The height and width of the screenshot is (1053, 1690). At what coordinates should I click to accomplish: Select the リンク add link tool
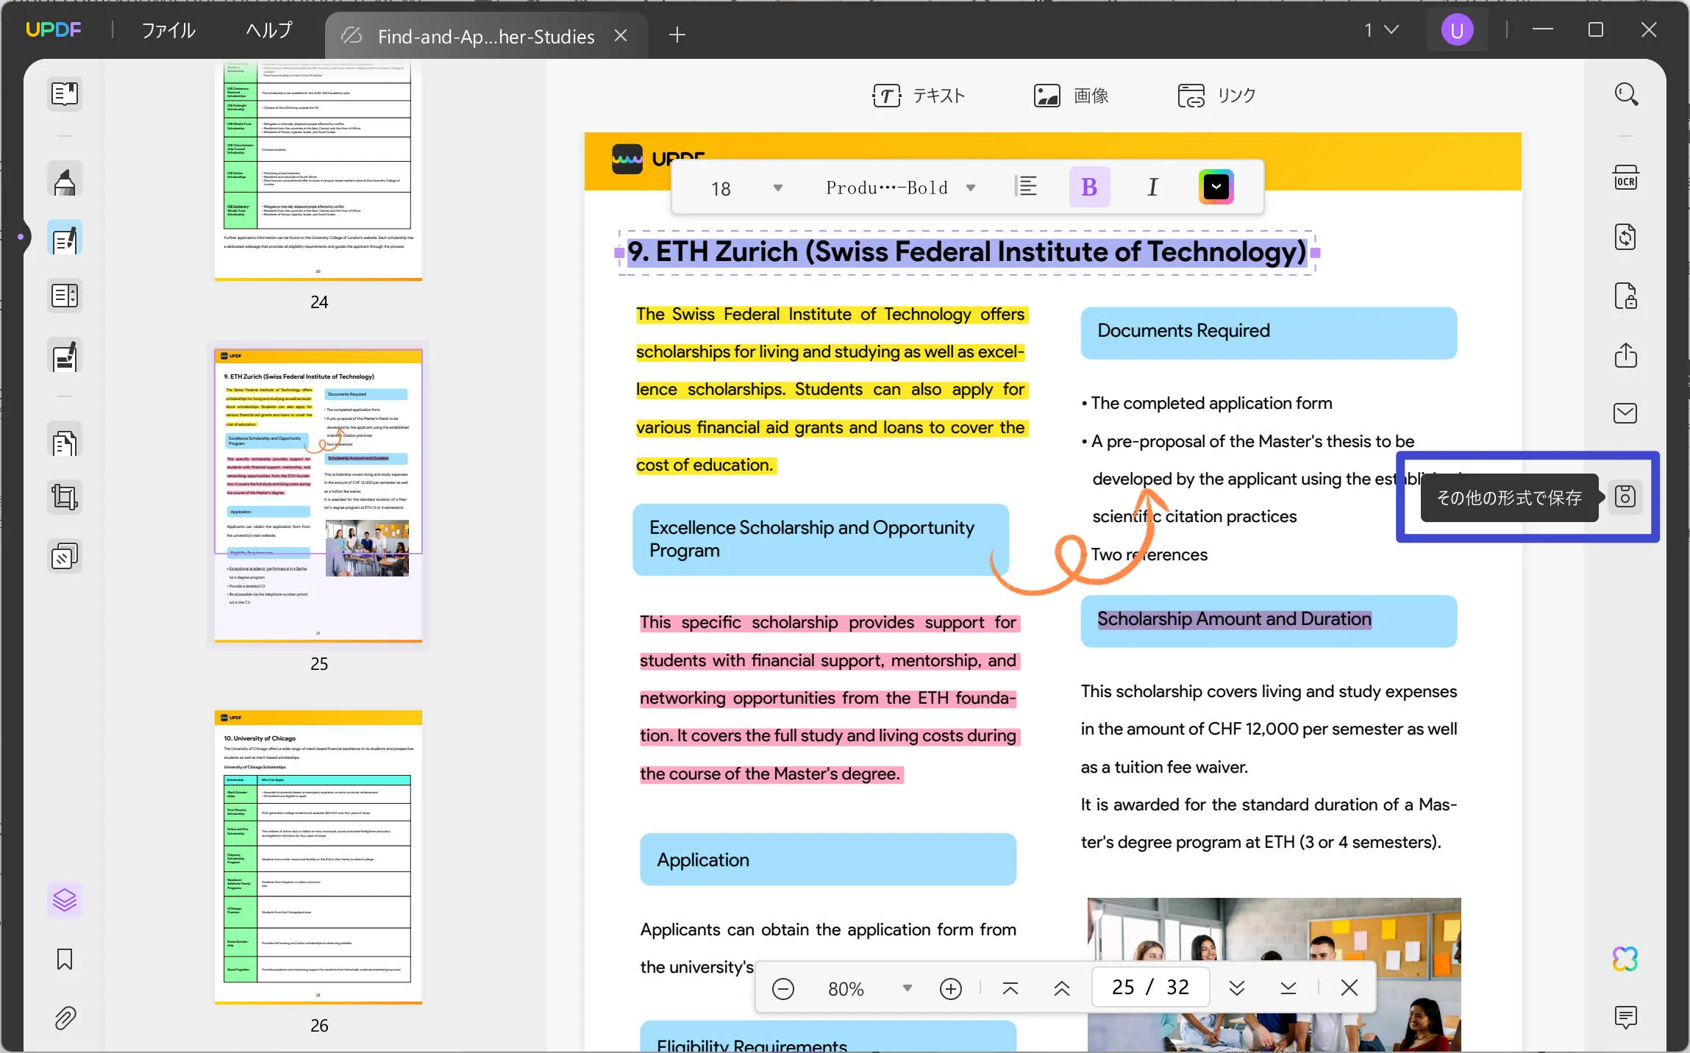(x=1216, y=96)
